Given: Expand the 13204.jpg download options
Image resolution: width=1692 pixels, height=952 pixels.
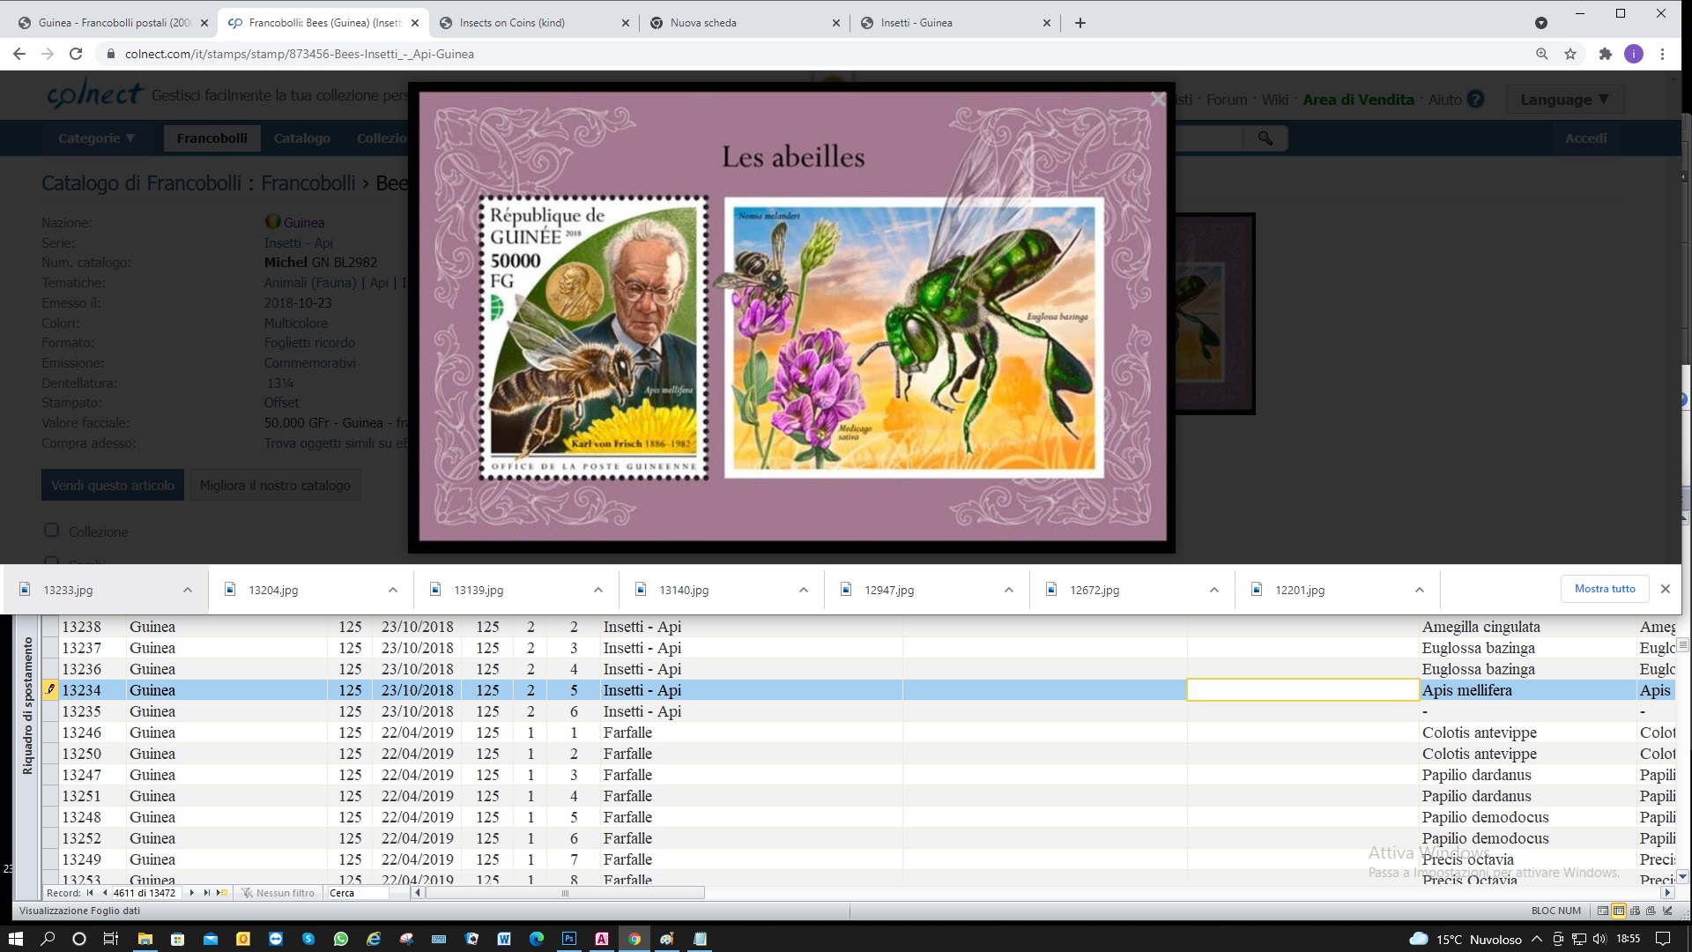Looking at the screenshot, I should click(x=393, y=590).
